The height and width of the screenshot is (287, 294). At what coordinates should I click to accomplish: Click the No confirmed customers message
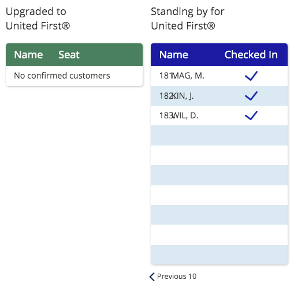(62, 76)
